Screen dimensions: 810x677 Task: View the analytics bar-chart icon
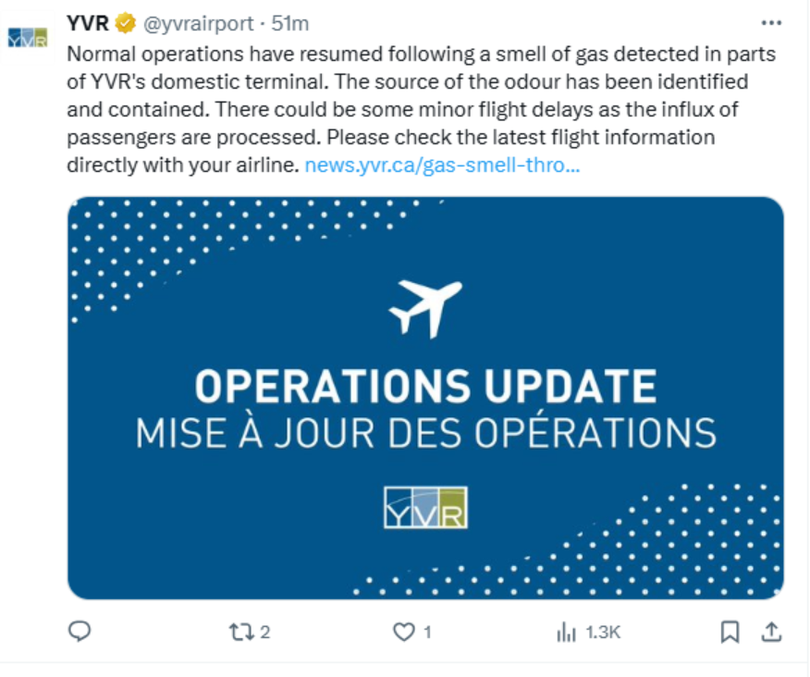click(566, 632)
